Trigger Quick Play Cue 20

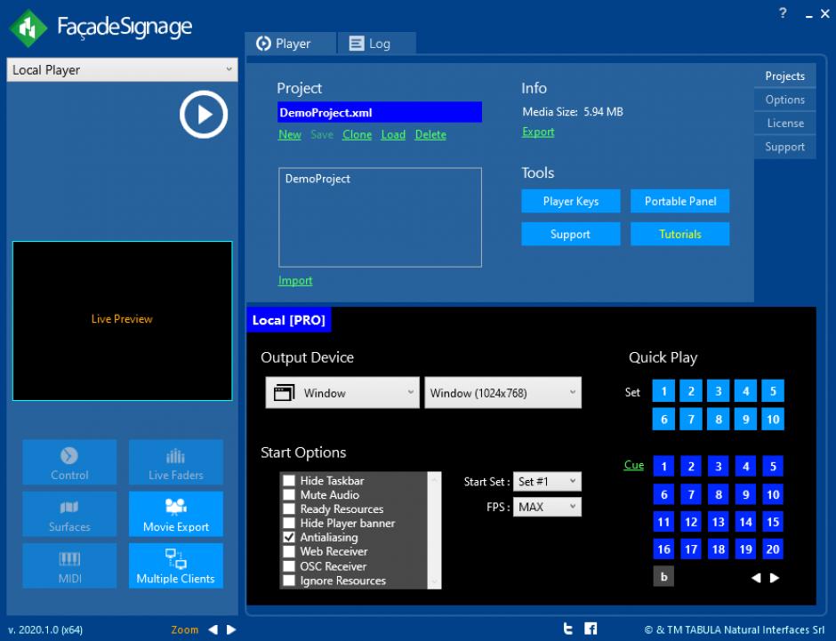(773, 549)
